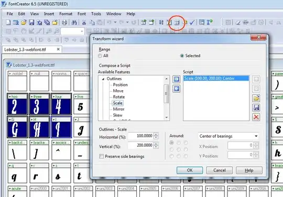Select the All range radio button
Viewport: 283px width, 197px height.
[x=100, y=56]
